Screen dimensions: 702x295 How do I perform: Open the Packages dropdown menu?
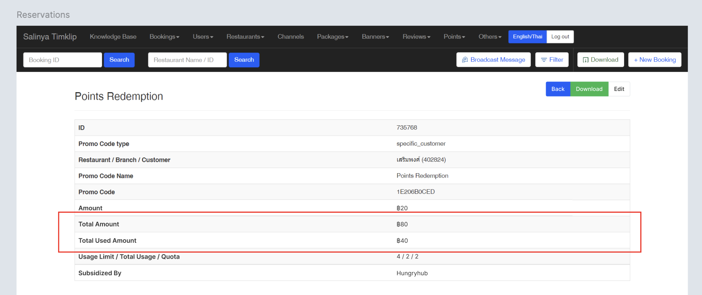tap(332, 37)
